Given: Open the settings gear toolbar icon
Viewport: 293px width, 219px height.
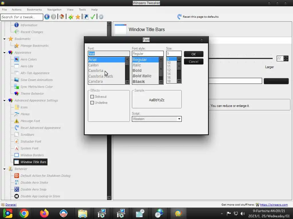Looking at the screenshot, I should pyautogui.click(x=101, y=17).
